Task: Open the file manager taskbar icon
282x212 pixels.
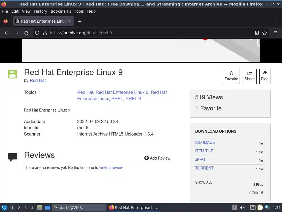Action: pos(40,208)
